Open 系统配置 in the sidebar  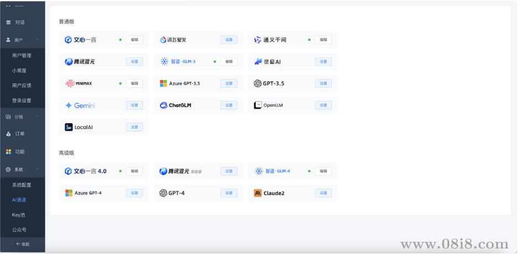tap(22, 185)
